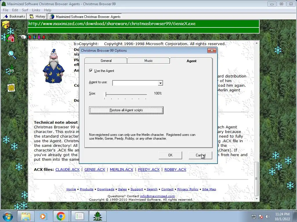Open the Edit menu
The width and height of the screenshot is (297, 222).
tap(15, 10)
